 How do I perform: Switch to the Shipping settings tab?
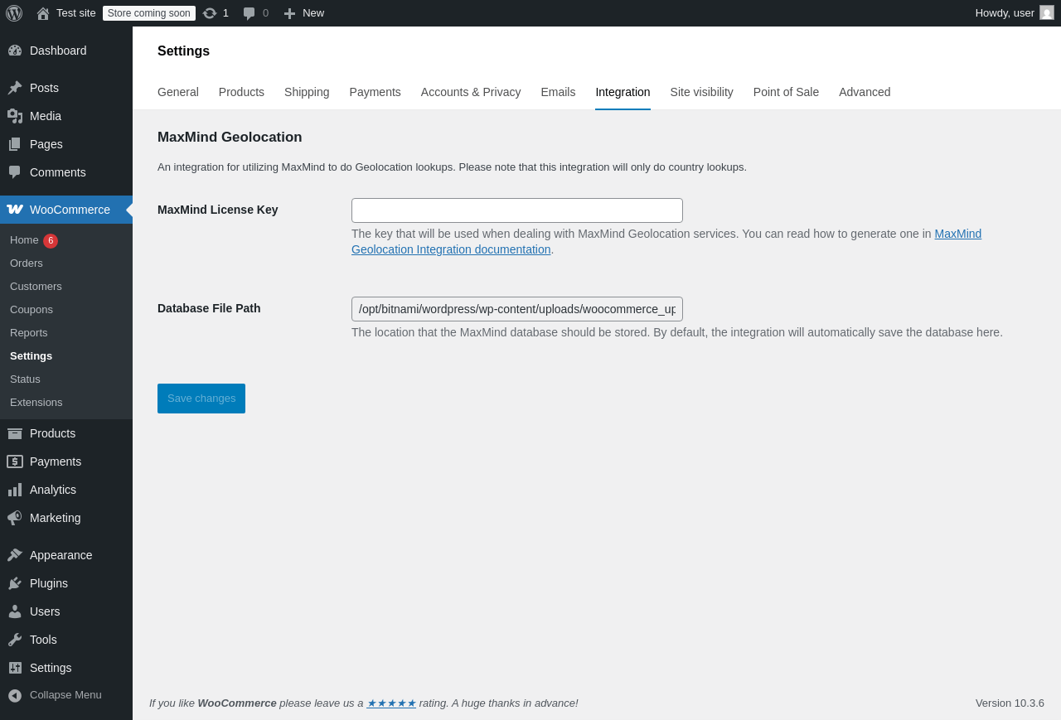point(307,92)
